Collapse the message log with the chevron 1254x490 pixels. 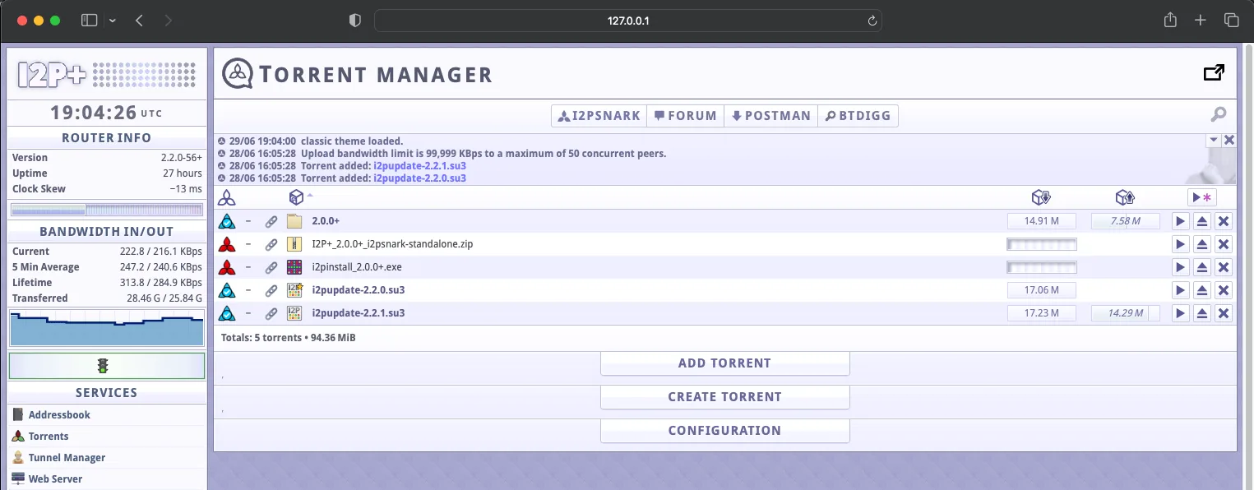tap(1214, 140)
